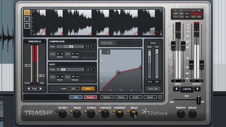The height and width of the screenshot is (127, 226).
Task: Click the small red close marker on waveform
Action: coord(158,32)
